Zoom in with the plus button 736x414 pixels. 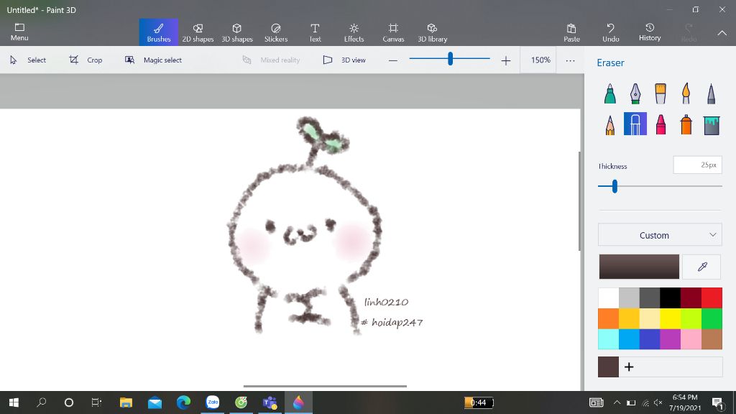[505, 60]
